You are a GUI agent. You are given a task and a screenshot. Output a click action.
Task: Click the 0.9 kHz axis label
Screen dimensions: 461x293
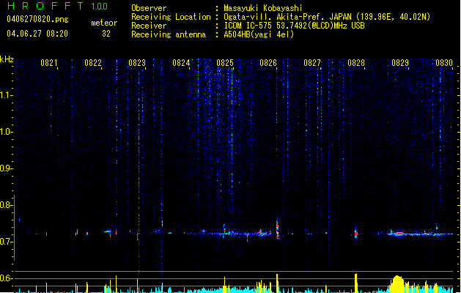[x=6, y=168]
